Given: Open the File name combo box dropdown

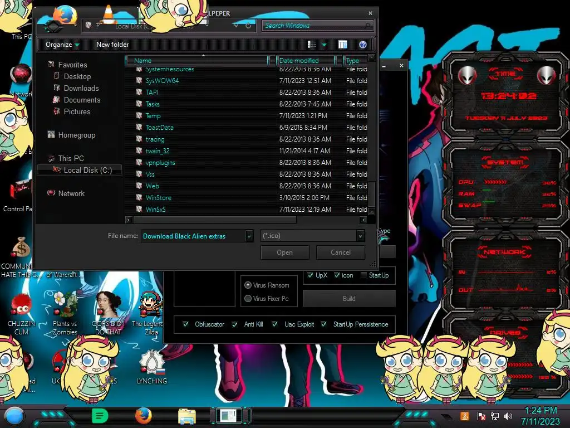Looking at the screenshot, I should (x=249, y=236).
